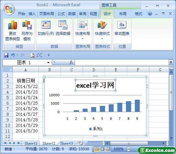The image size is (176, 154).
Task: Click the Sheet2 worksheet tab
Action: (x=49, y=143)
